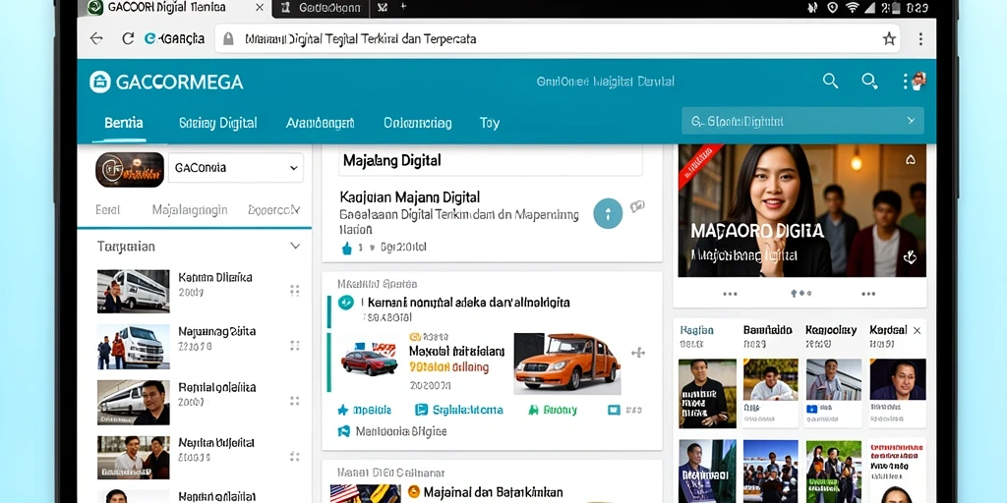Click the location pin icon in status bar
Screen dimensions: 1007x503
click(832, 8)
